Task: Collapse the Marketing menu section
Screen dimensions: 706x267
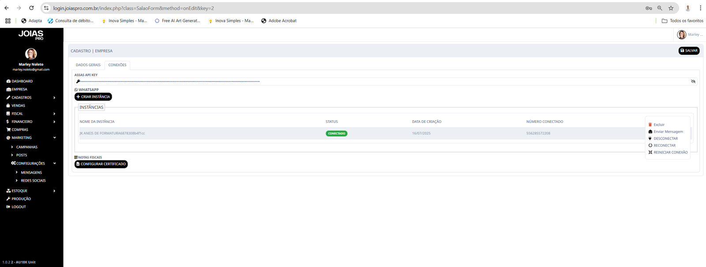Action: click(54, 138)
